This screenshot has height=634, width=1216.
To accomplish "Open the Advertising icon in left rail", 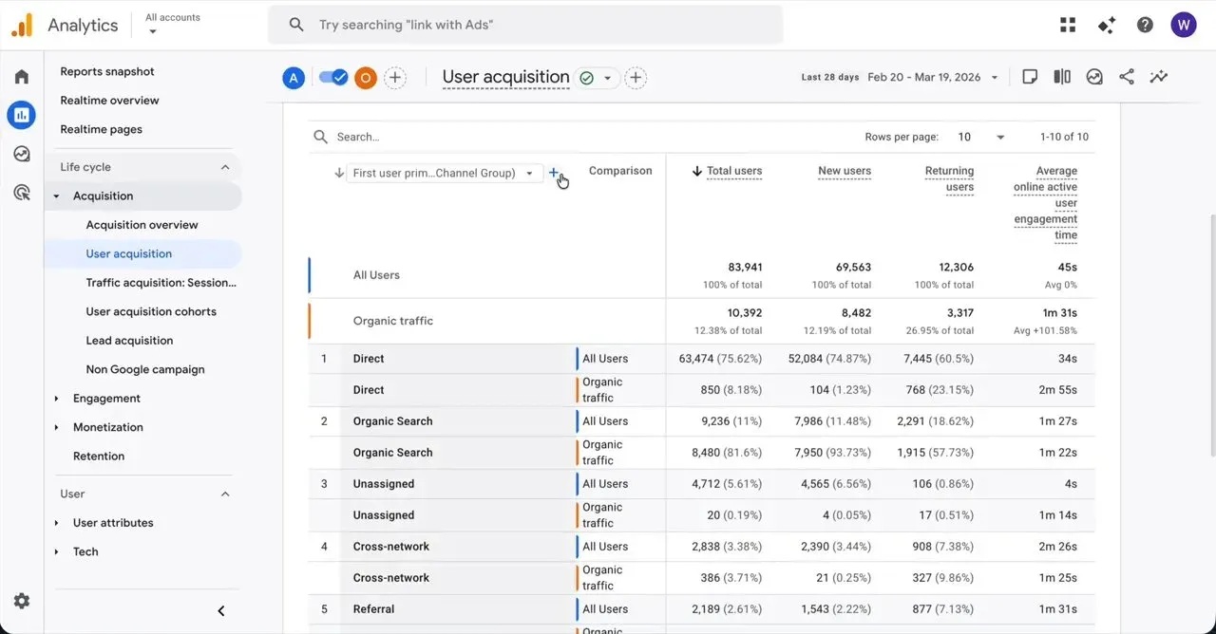I will point(22,193).
